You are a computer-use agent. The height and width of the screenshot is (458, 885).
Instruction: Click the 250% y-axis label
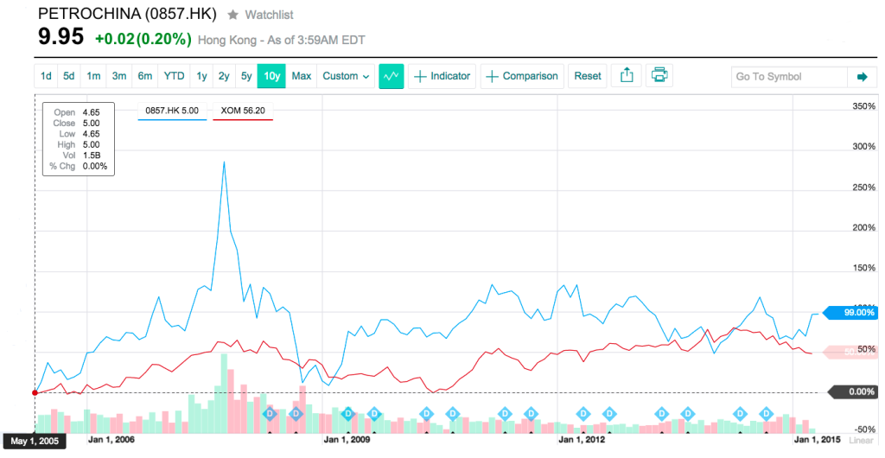pyautogui.click(x=863, y=188)
